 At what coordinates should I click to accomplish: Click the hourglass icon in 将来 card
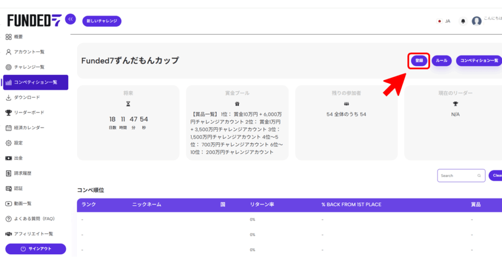point(128,104)
